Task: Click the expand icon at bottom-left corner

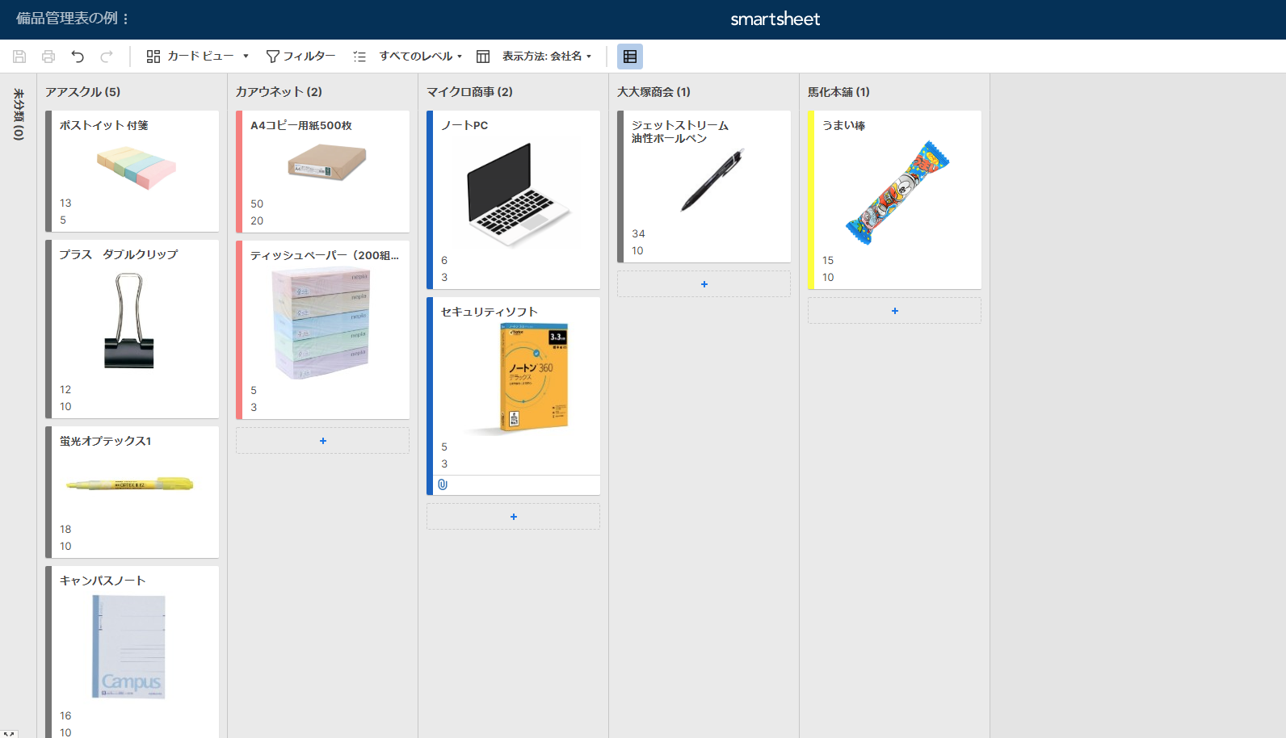Action: (x=9, y=734)
